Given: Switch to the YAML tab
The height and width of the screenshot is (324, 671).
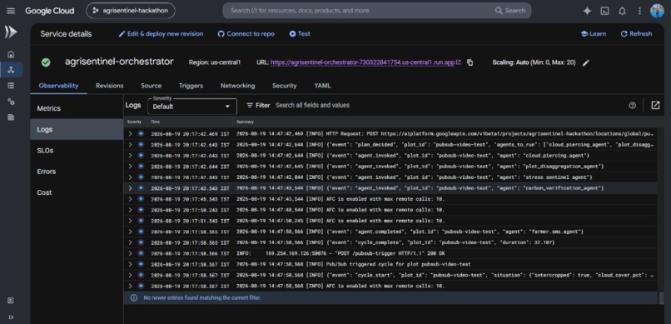Looking at the screenshot, I should (x=322, y=86).
